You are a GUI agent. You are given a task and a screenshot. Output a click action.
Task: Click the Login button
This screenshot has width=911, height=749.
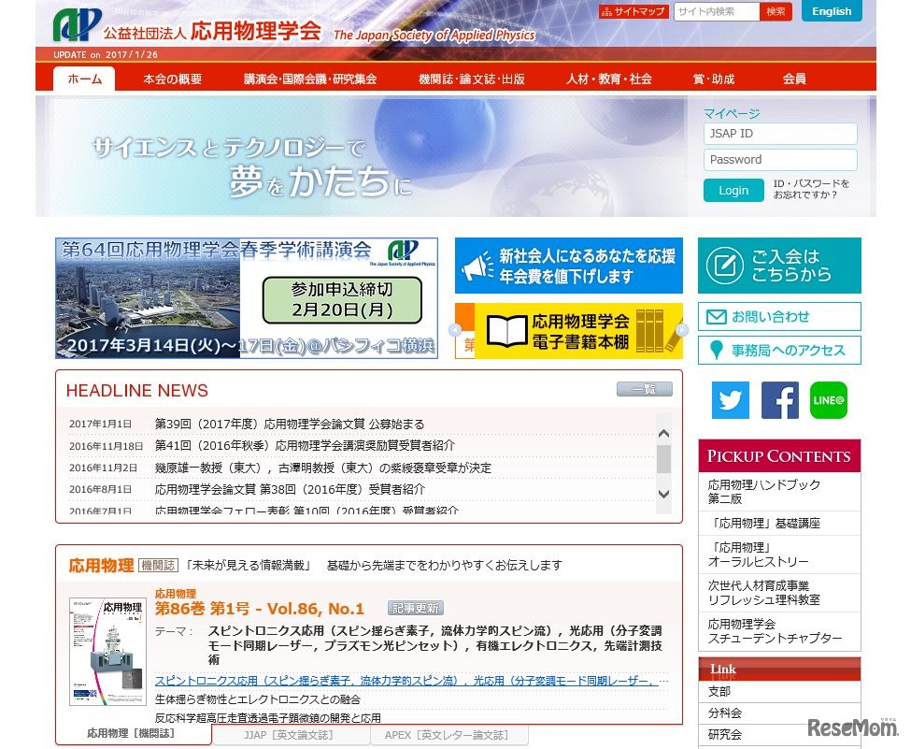click(x=733, y=191)
